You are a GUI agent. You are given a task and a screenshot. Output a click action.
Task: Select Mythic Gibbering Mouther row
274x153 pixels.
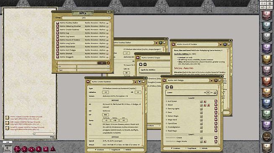click(x=82, y=26)
